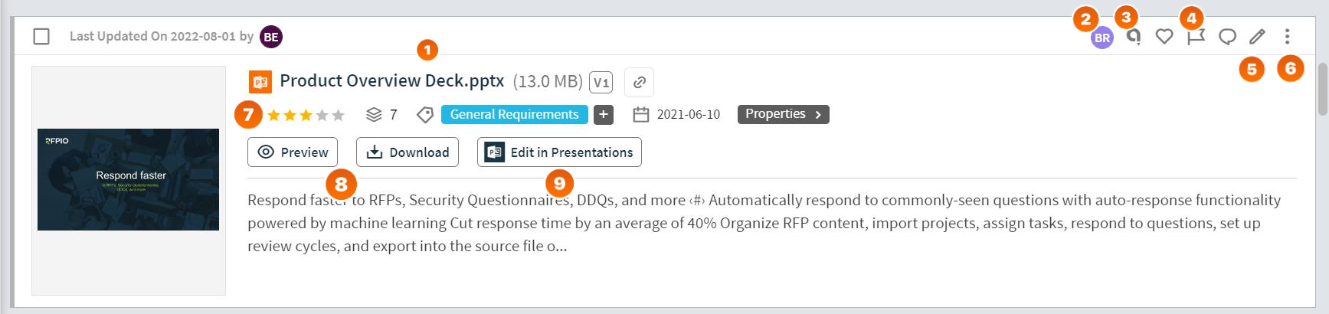Rate the document four stars

(322, 115)
